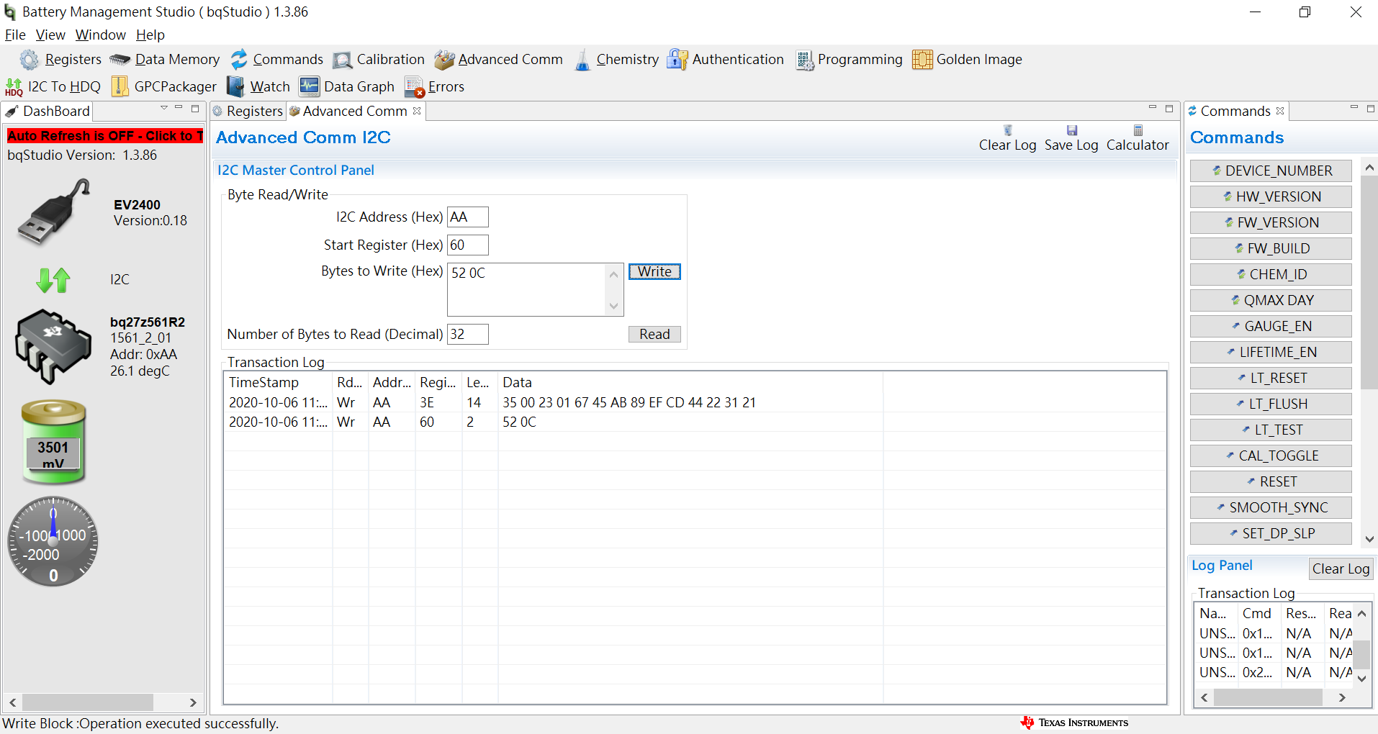The image size is (1378, 734).
Task: Click the Clear Log trash icon
Action: click(x=1008, y=130)
